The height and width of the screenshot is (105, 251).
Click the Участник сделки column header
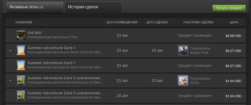point(198,22)
